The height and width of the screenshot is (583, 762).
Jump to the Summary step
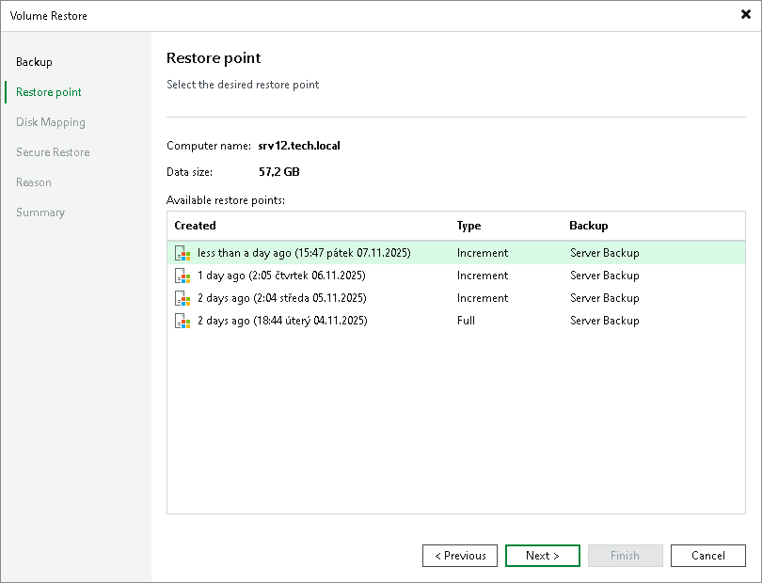click(x=40, y=213)
